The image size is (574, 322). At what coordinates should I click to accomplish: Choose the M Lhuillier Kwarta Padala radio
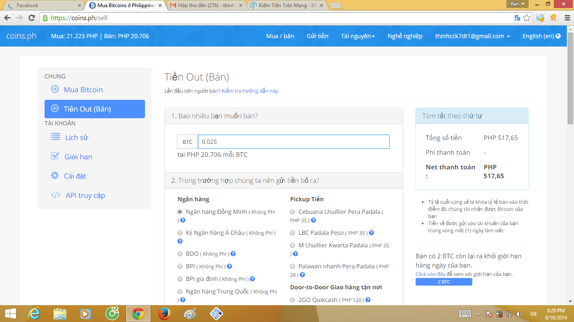293,245
